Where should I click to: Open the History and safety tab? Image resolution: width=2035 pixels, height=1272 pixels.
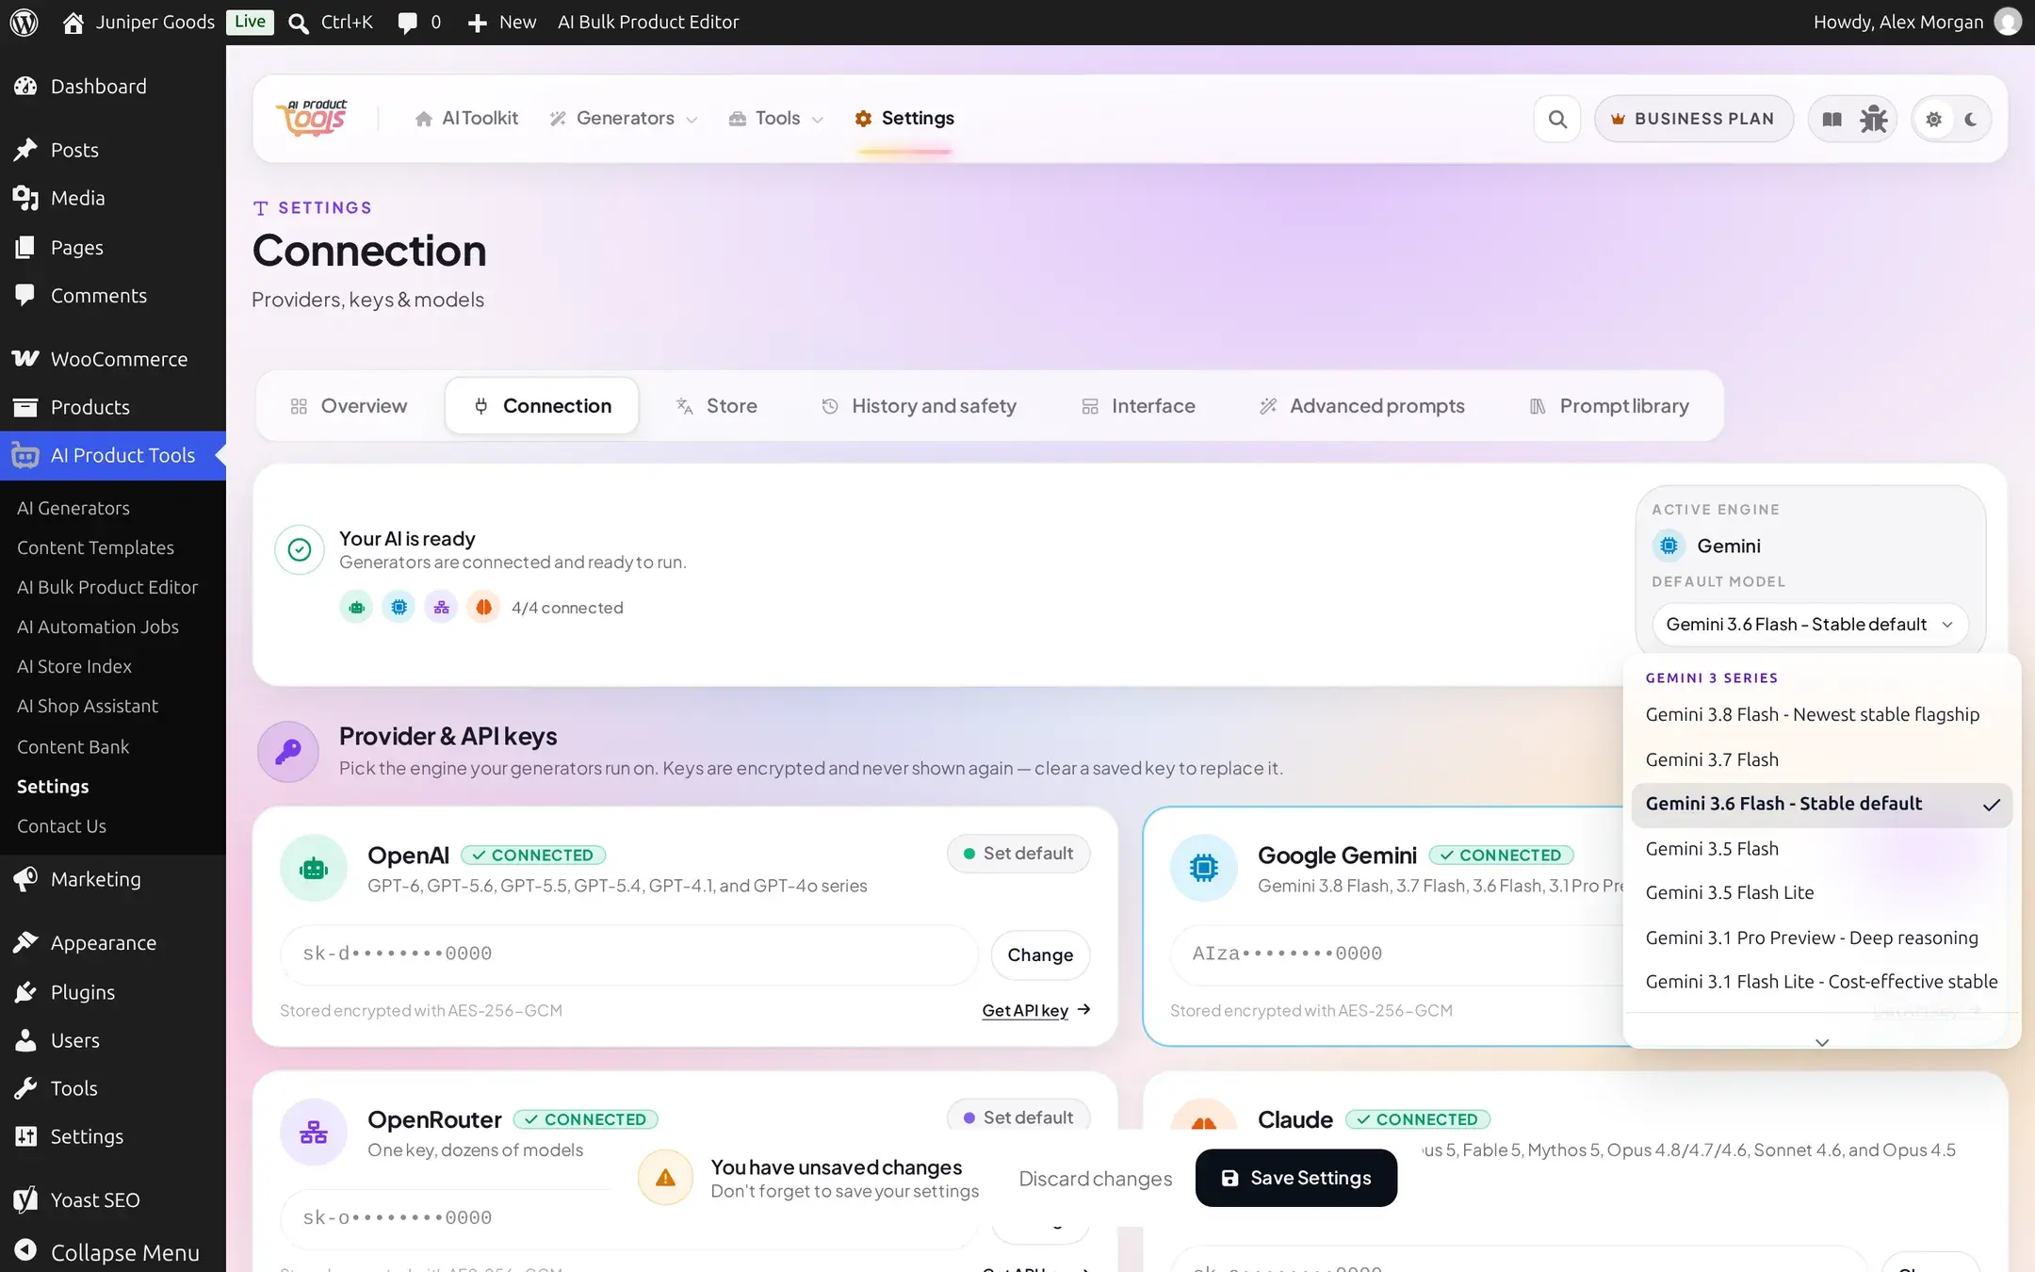pos(920,406)
